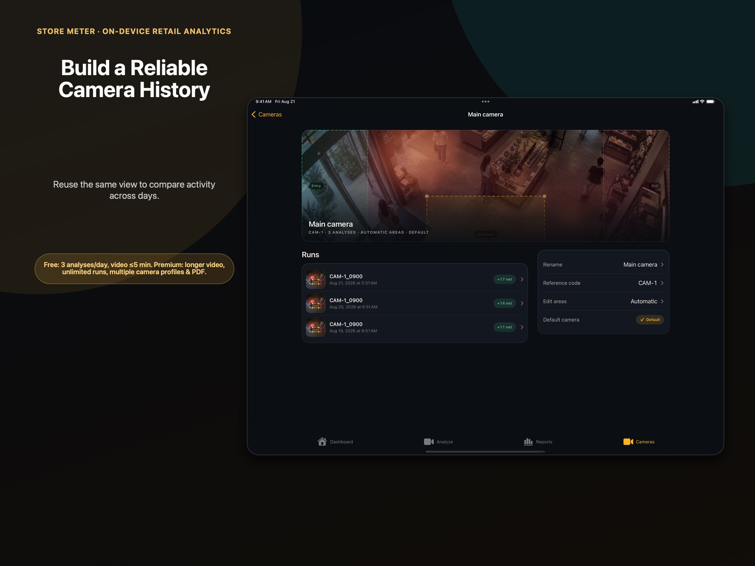The width and height of the screenshot is (755, 566).
Task: Tap the Reports bar chart icon
Action: pyautogui.click(x=528, y=442)
